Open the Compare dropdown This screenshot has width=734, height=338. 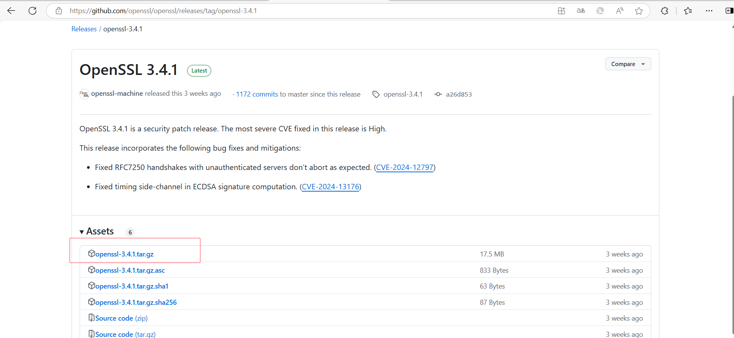[628, 64]
